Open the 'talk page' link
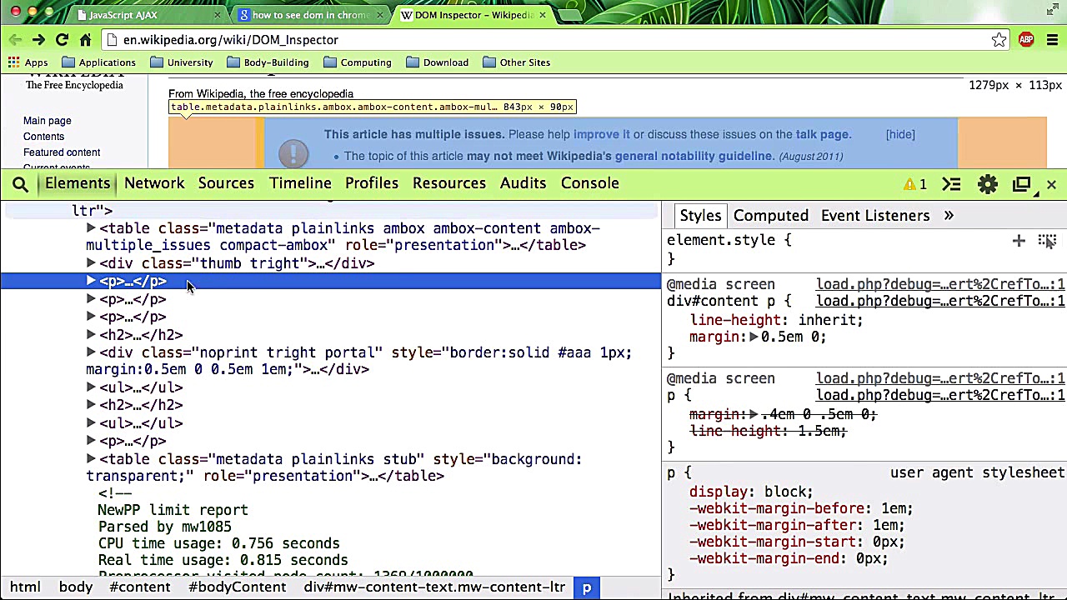Image resolution: width=1067 pixels, height=600 pixels. [x=822, y=134]
